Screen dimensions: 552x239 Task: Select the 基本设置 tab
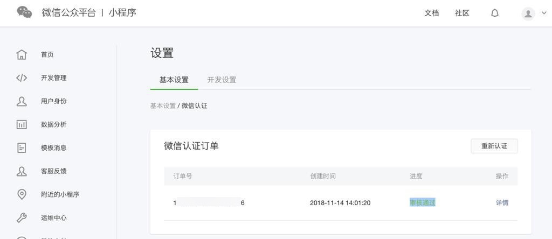click(174, 80)
